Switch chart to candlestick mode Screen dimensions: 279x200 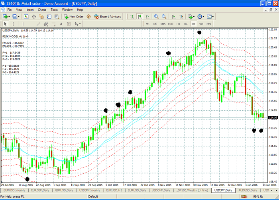pyautogui.click(x=139, y=17)
